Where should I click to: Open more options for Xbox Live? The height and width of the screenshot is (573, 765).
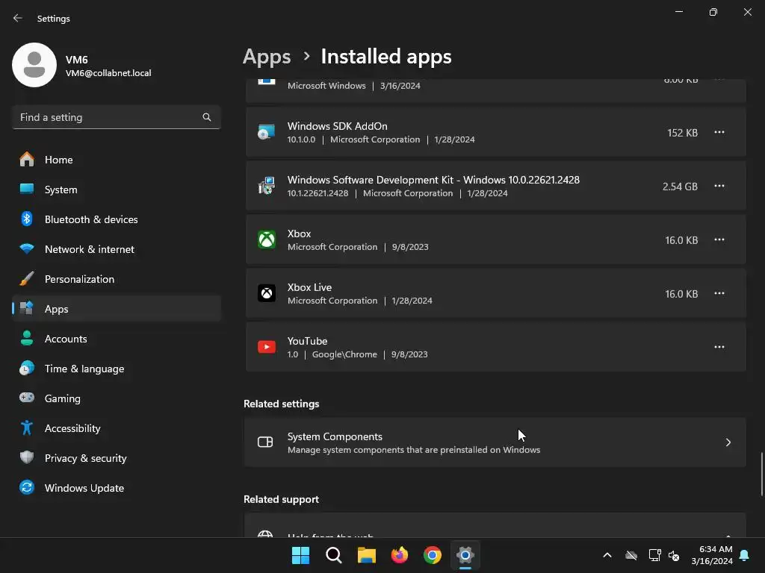(719, 293)
